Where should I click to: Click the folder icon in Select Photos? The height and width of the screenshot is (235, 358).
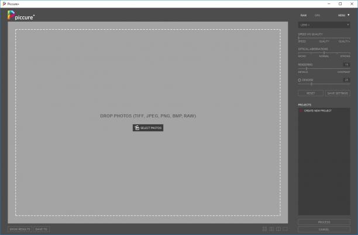(x=137, y=128)
